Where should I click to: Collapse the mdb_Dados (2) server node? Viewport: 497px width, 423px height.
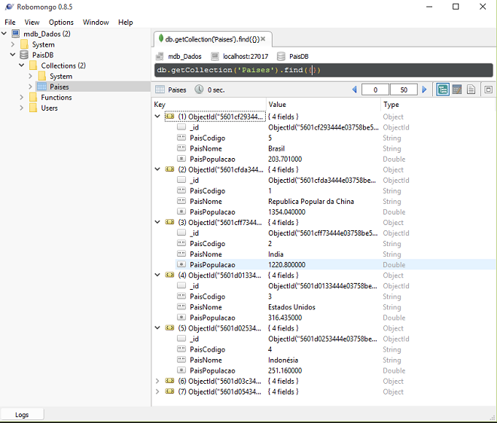tap(4, 33)
